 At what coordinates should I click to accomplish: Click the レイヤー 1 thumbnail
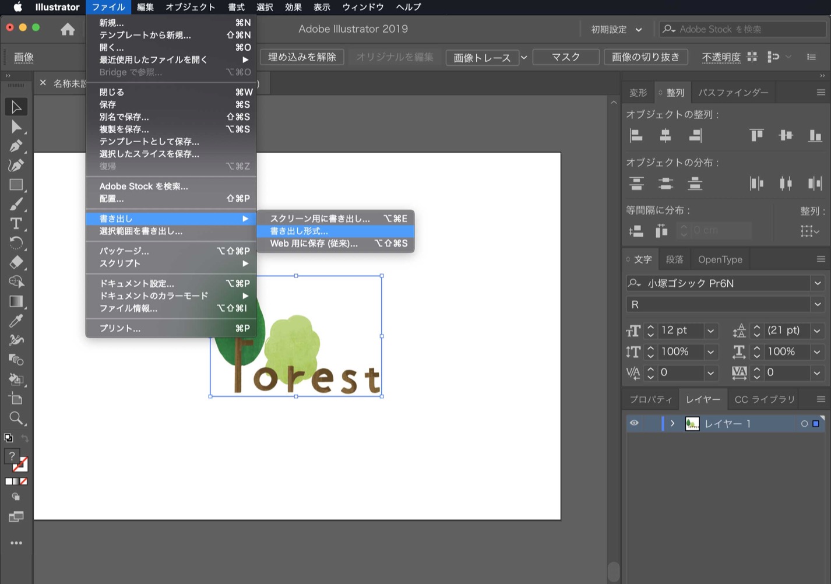[692, 424]
